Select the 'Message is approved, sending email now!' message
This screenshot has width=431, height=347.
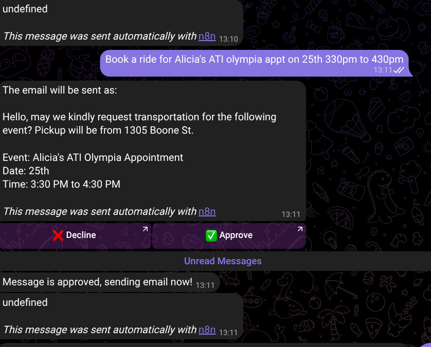pos(110,282)
